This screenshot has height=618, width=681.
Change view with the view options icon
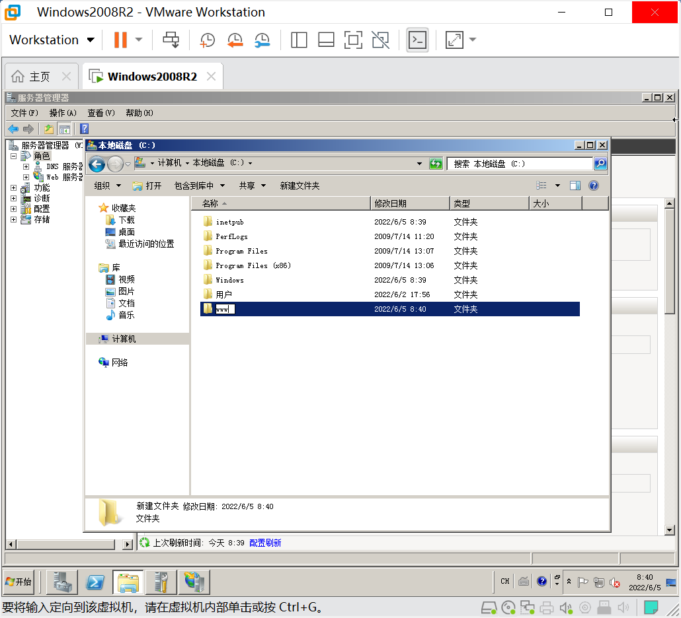point(541,186)
